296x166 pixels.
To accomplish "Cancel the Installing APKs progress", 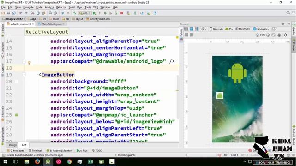I will [220, 155].
